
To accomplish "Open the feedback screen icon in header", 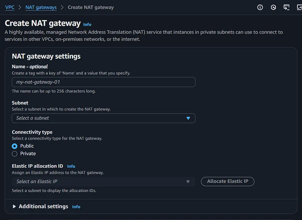I will pyautogui.click(x=286, y=7).
